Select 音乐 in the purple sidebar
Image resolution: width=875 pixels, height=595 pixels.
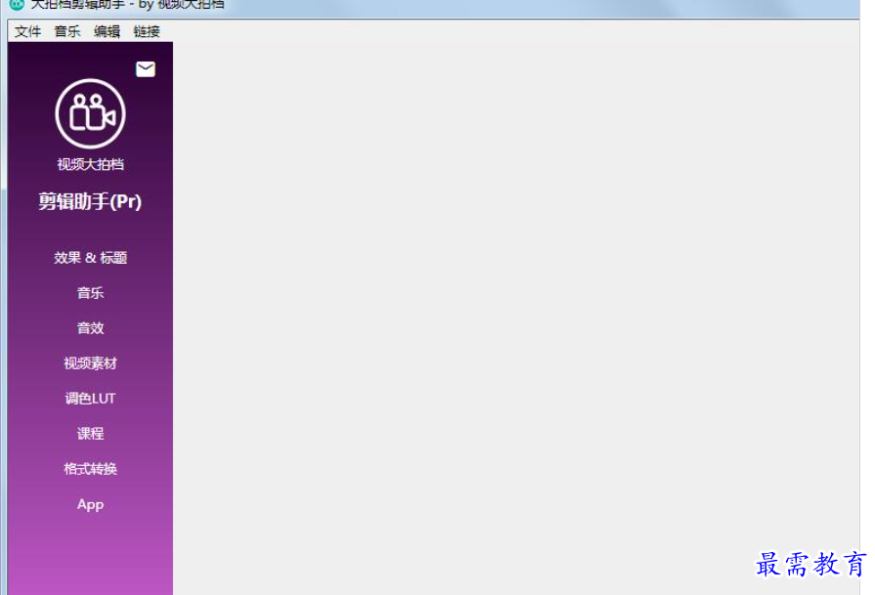tap(90, 293)
